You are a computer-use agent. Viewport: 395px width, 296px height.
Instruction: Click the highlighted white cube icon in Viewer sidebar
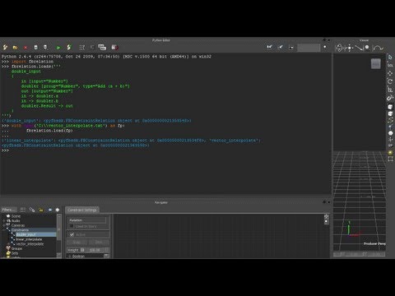pyautogui.click(x=390, y=107)
